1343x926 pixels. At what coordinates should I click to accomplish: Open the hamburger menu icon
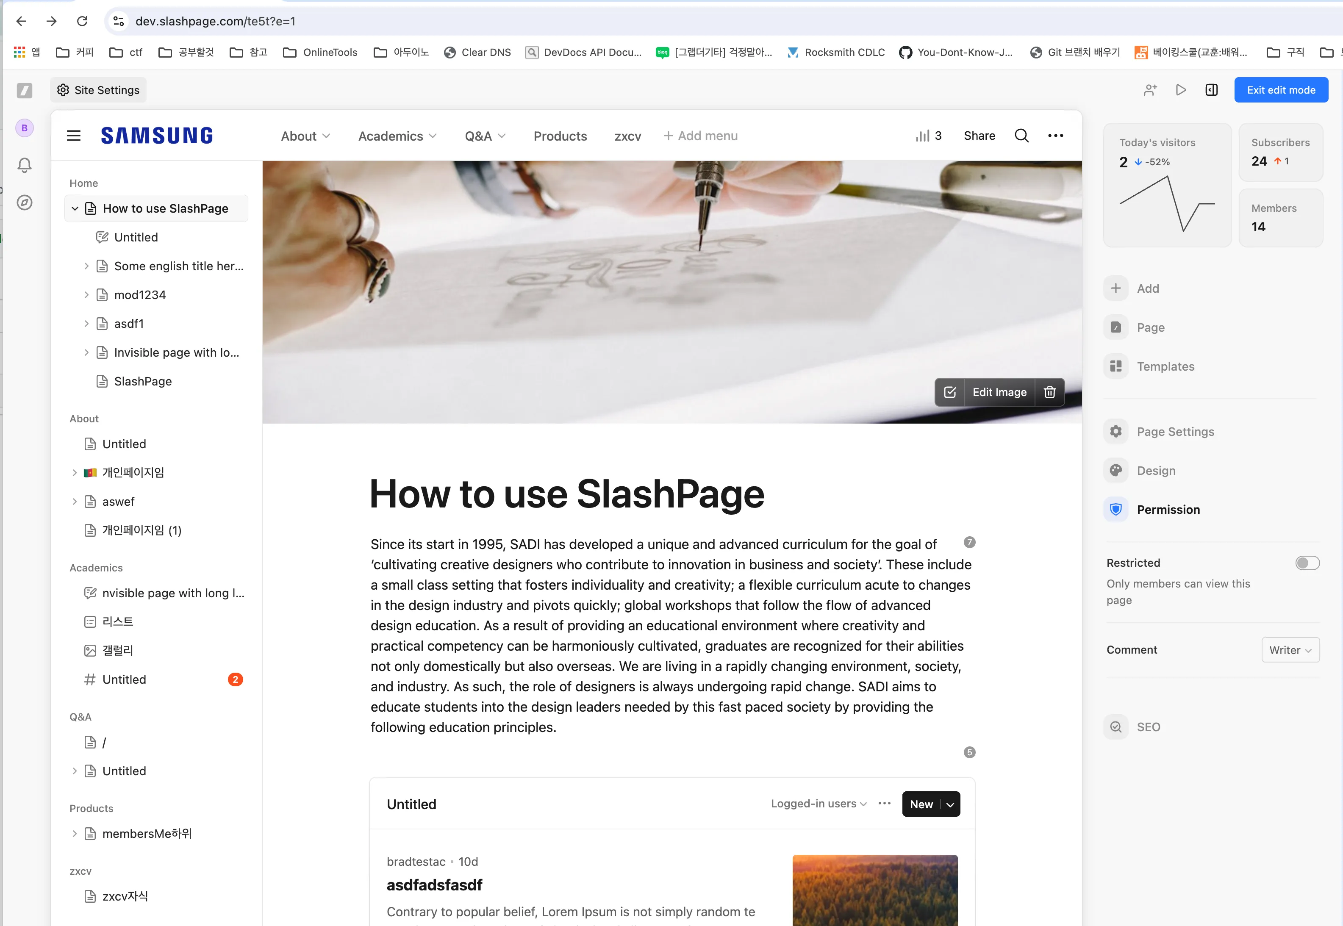click(x=74, y=136)
